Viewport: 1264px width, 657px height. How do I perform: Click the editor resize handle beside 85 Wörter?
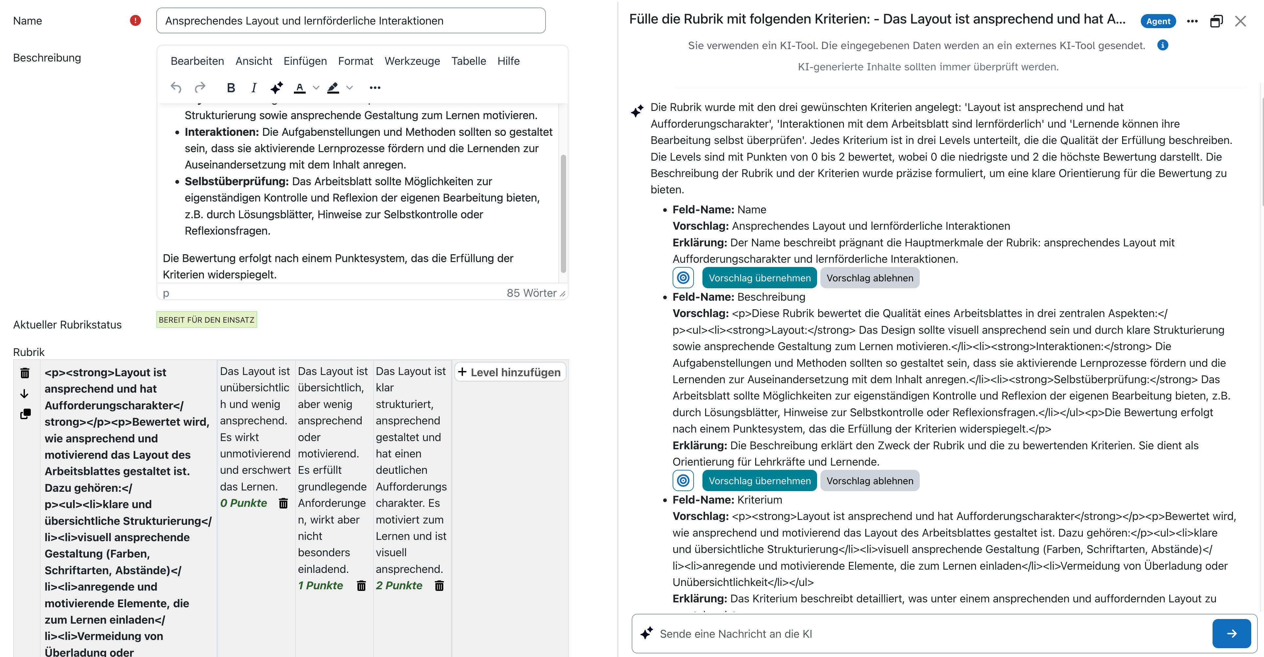[x=563, y=293]
